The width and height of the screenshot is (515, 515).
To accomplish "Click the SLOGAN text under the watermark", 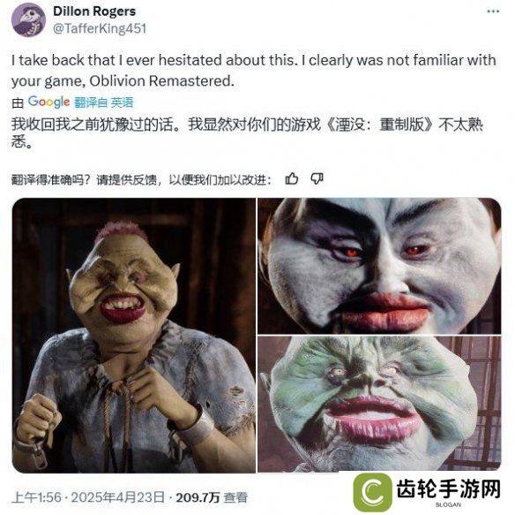I will (x=448, y=504).
